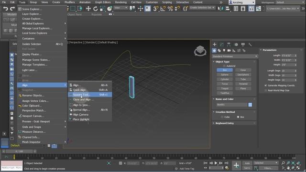Select the Cube creation method radio
306x172 pixels.
coord(222,117)
